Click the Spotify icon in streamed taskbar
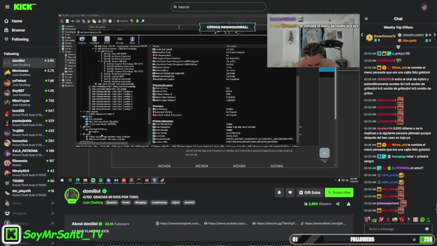This screenshot has height=246, width=437. click(x=101, y=180)
